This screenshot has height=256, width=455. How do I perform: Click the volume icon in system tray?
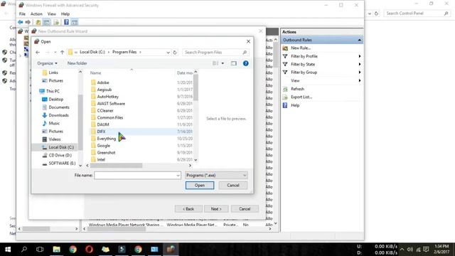[x=409, y=250]
